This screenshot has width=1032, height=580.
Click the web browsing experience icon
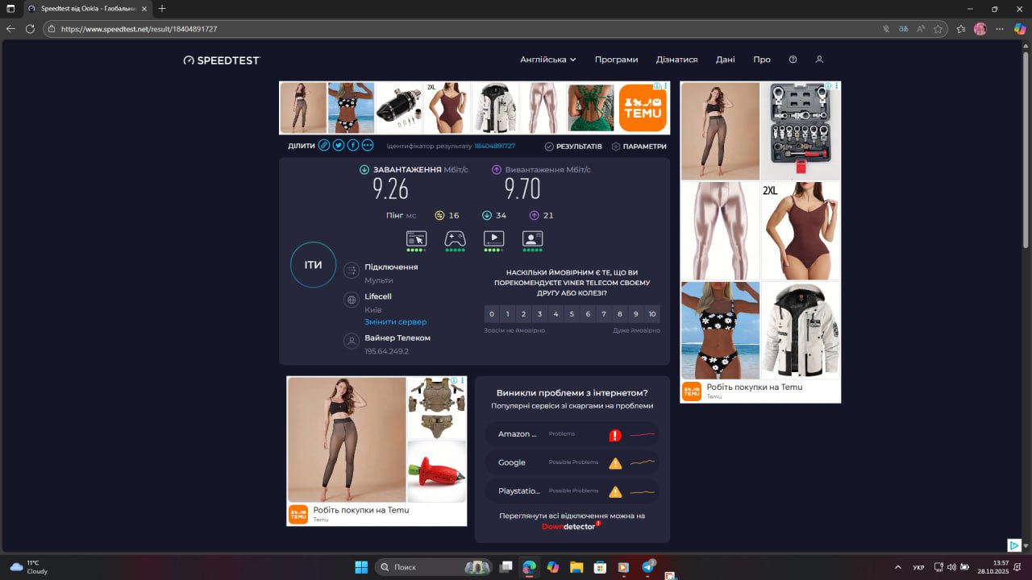point(416,238)
